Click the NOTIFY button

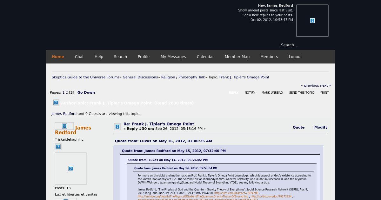click(x=250, y=93)
